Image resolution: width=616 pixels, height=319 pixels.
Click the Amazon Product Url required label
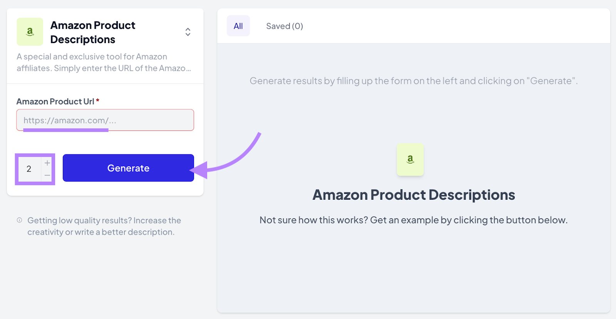click(57, 101)
